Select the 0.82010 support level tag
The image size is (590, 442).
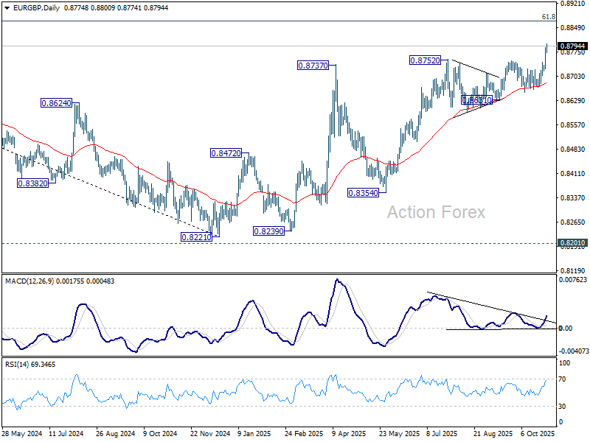[572, 243]
